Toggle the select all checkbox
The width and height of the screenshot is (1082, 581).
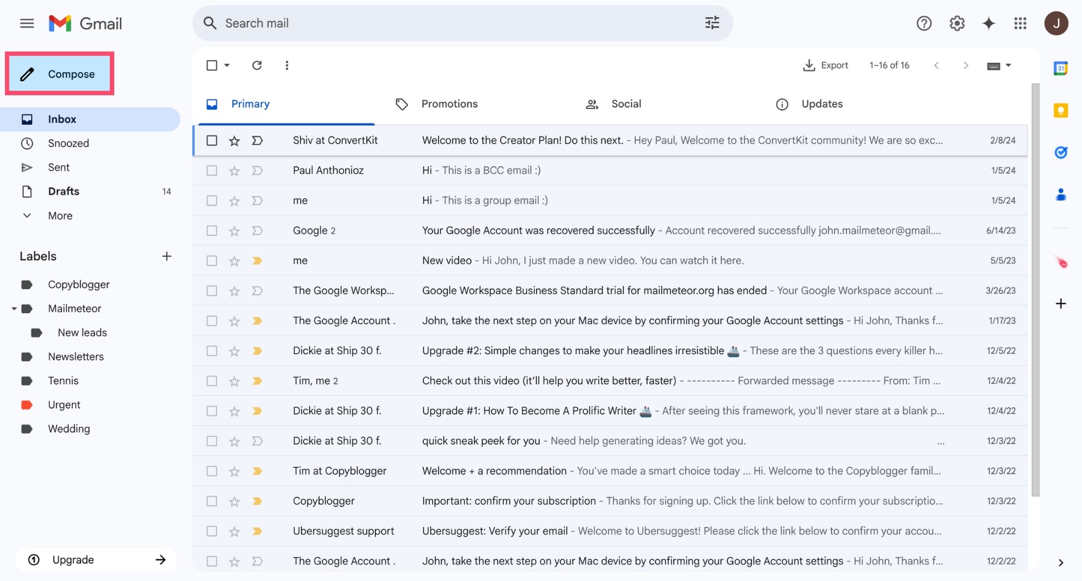212,65
